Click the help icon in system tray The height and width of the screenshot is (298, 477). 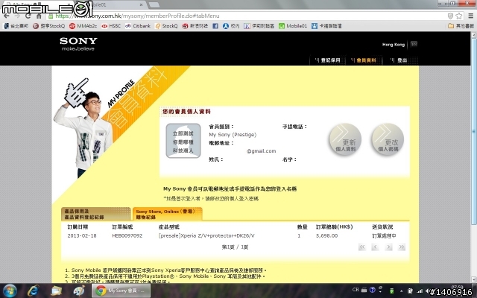(373, 290)
